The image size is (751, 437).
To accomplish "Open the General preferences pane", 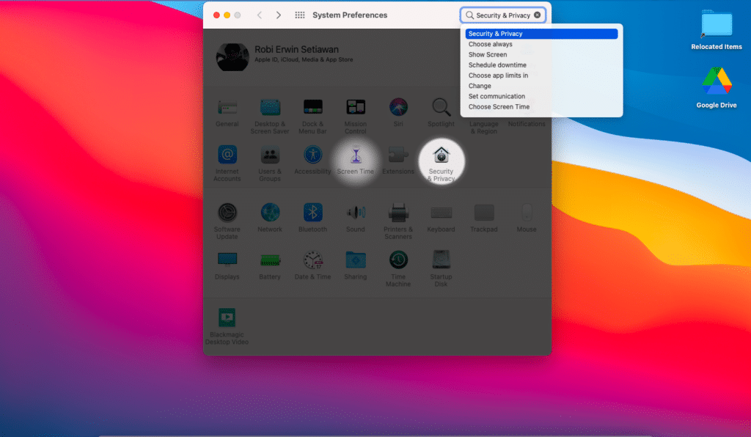I will click(x=227, y=113).
